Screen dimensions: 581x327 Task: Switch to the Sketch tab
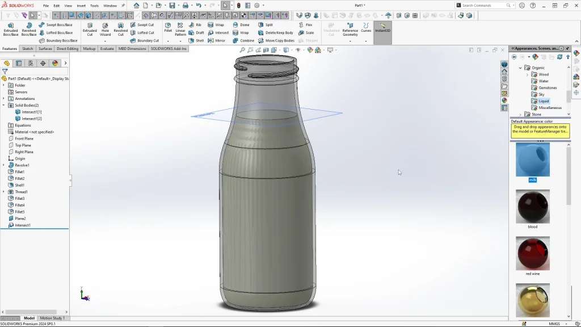pos(27,49)
